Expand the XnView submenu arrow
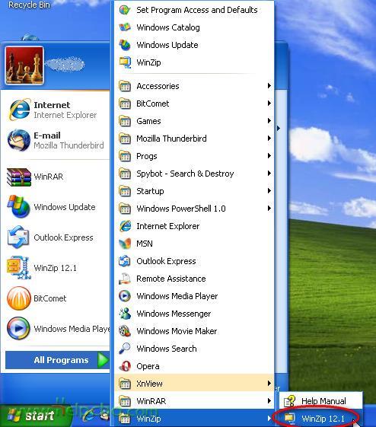The width and height of the screenshot is (376, 427). coord(269,384)
